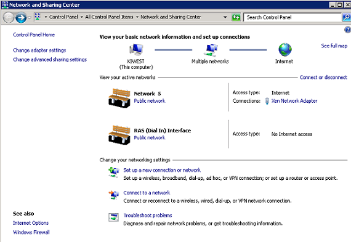This screenshot has height=242, width=351.
Task: Open Connect to a network link
Action: (x=147, y=193)
